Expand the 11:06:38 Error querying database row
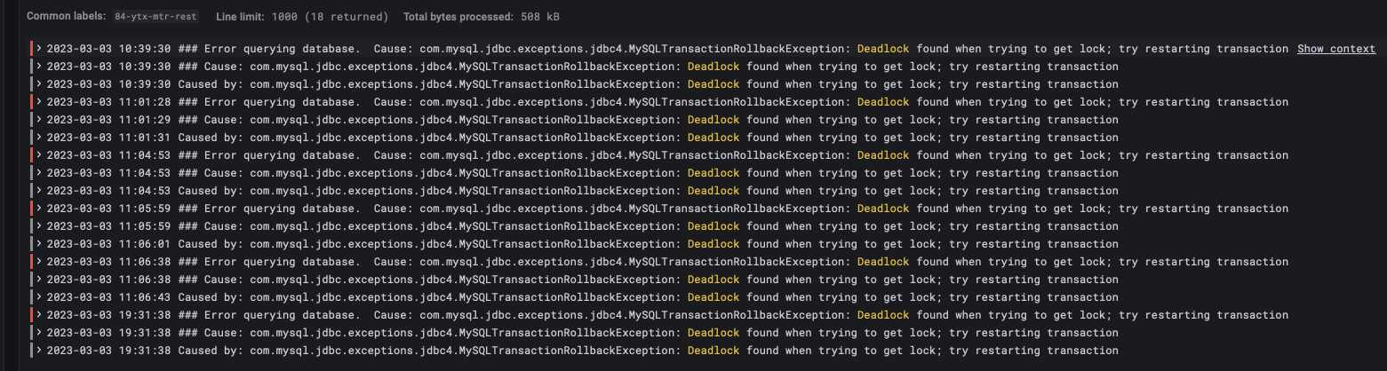This screenshot has height=371, width=1387. 39,262
